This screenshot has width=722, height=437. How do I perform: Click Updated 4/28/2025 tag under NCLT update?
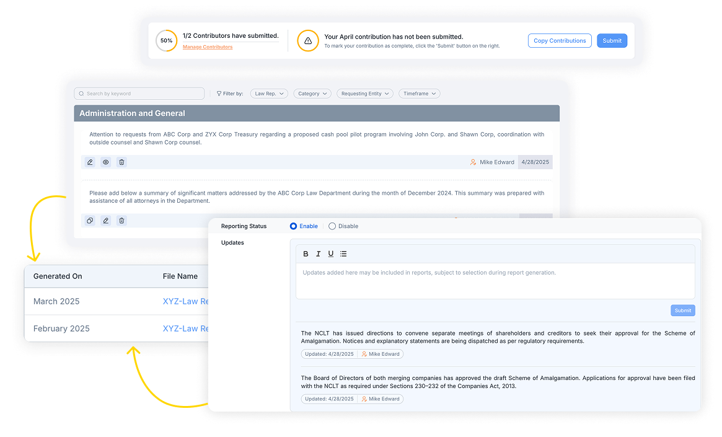pos(329,354)
